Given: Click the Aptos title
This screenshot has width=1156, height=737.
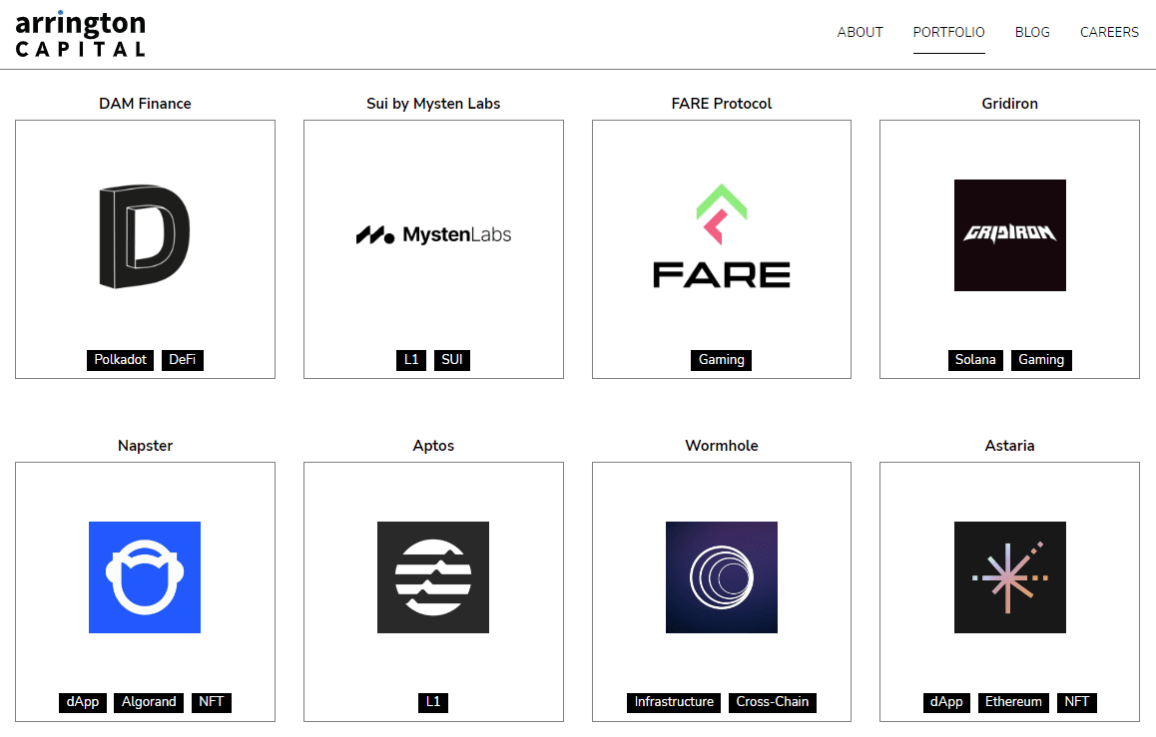Looking at the screenshot, I should [x=433, y=446].
